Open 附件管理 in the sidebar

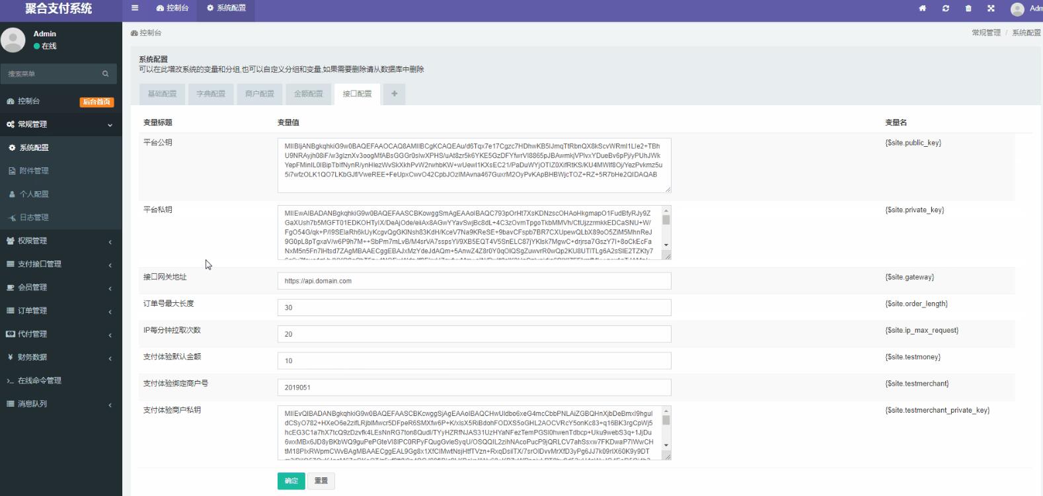point(61,171)
